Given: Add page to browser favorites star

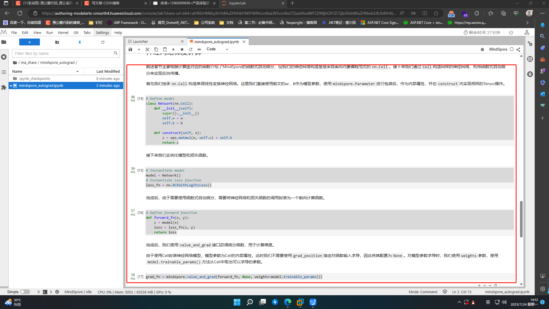Looking at the screenshot, I should [436, 13].
